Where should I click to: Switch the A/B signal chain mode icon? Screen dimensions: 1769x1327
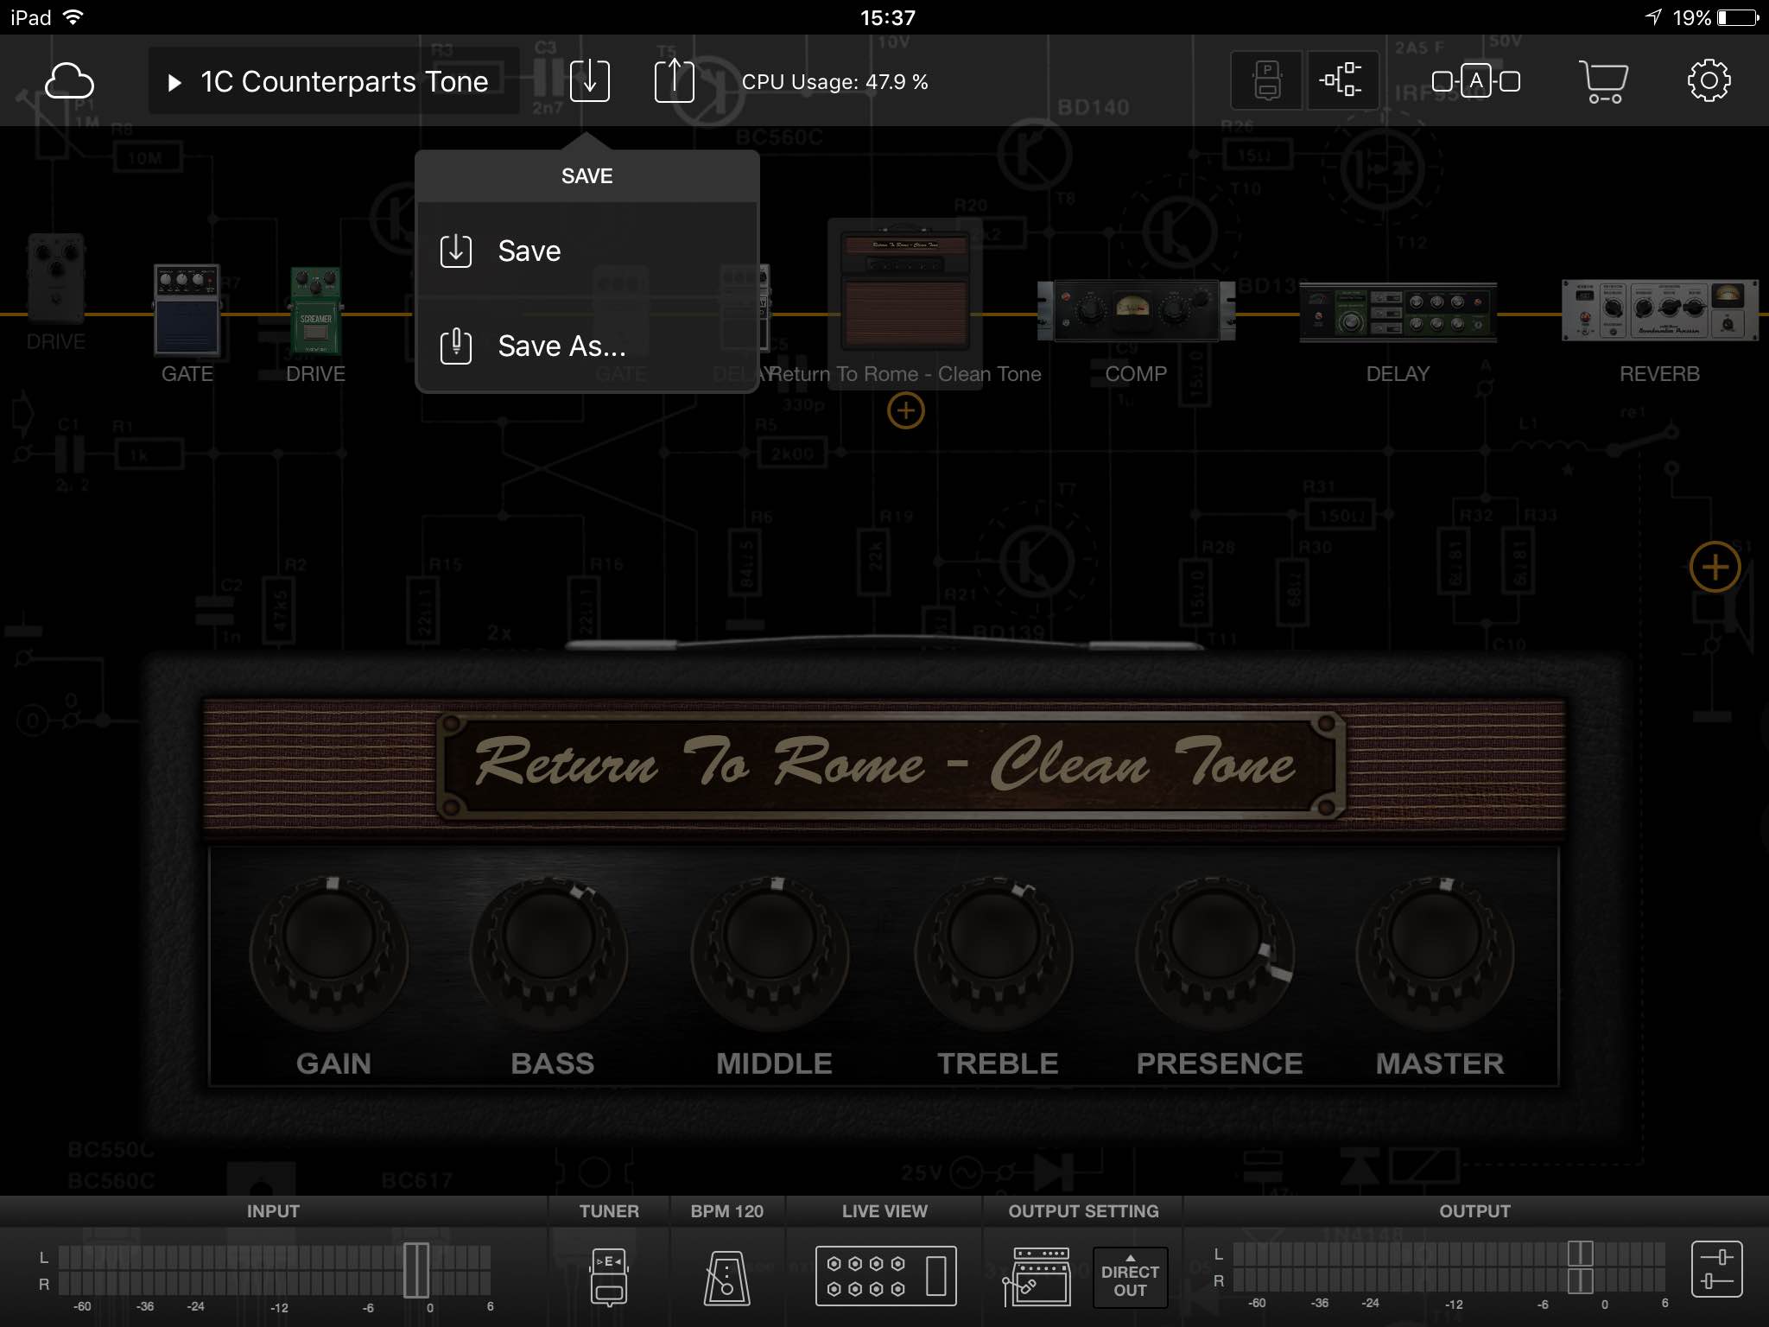tap(1476, 81)
